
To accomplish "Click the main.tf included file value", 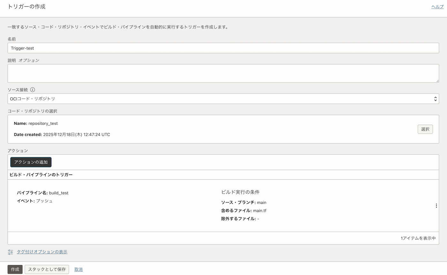I will click(260, 211).
